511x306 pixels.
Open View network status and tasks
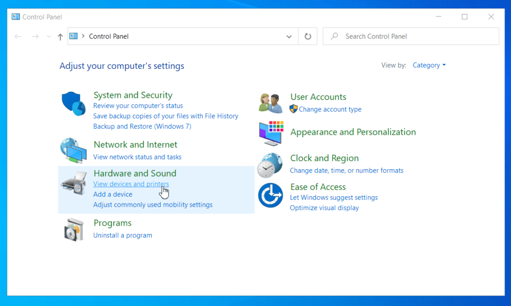click(x=137, y=157)
